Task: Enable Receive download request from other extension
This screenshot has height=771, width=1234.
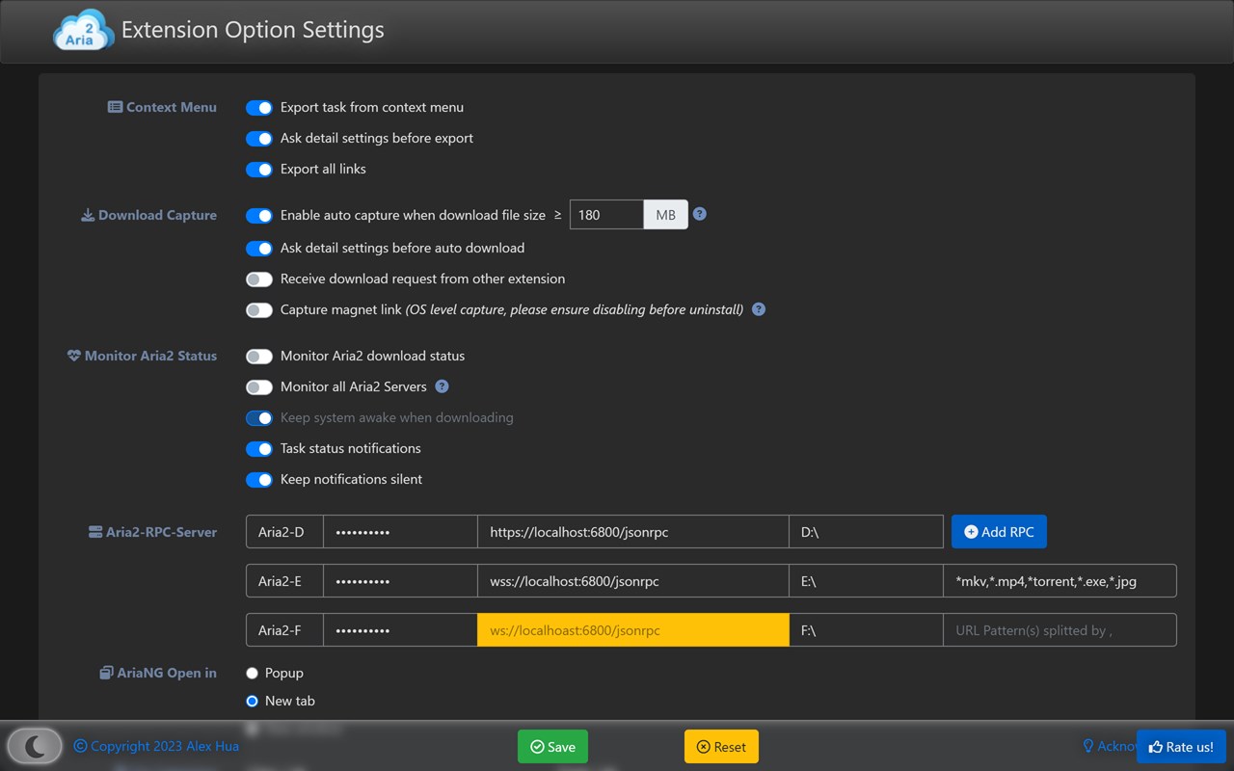Action: point(259,279)
